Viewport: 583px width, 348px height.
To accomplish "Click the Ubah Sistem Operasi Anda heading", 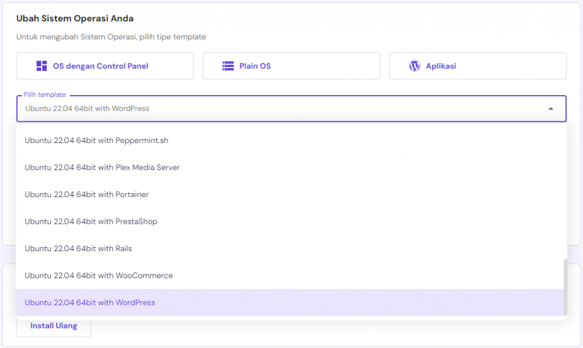I will point(75,18).
